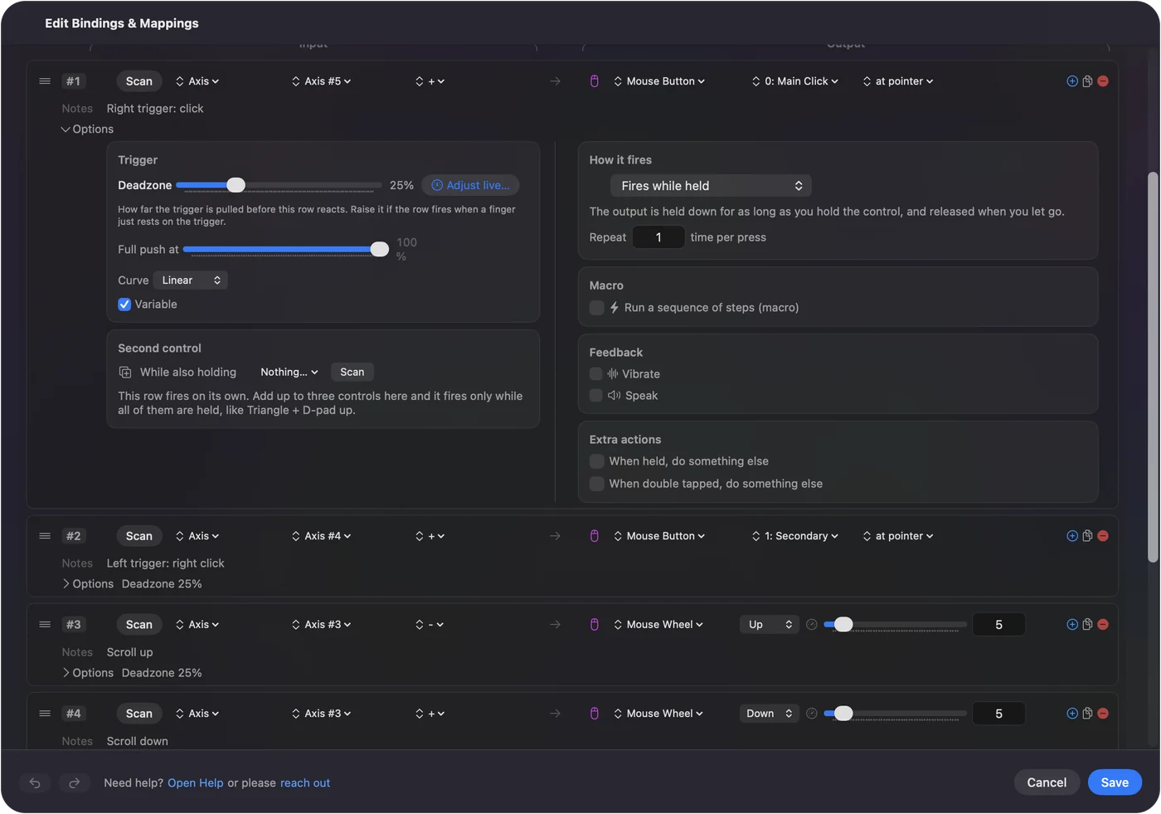Click the Repeat count input field

point(658,237)
